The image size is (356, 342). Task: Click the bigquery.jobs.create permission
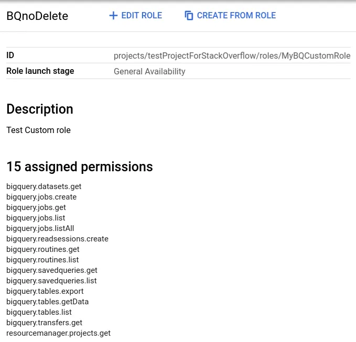[x=41, y=197]
